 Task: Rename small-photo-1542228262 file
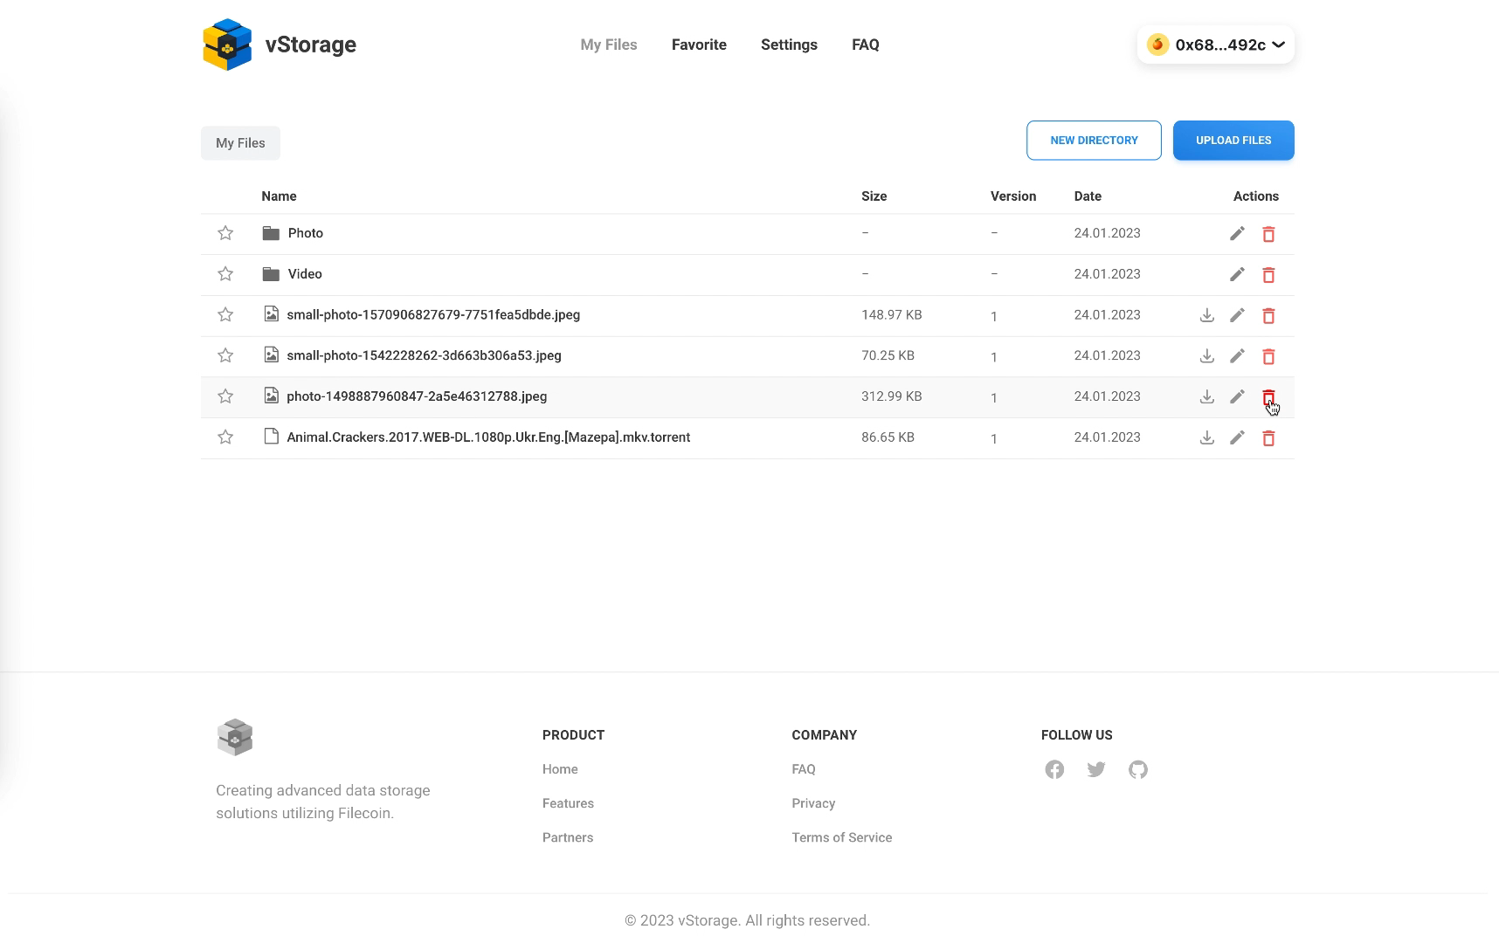coord(1237,356)
